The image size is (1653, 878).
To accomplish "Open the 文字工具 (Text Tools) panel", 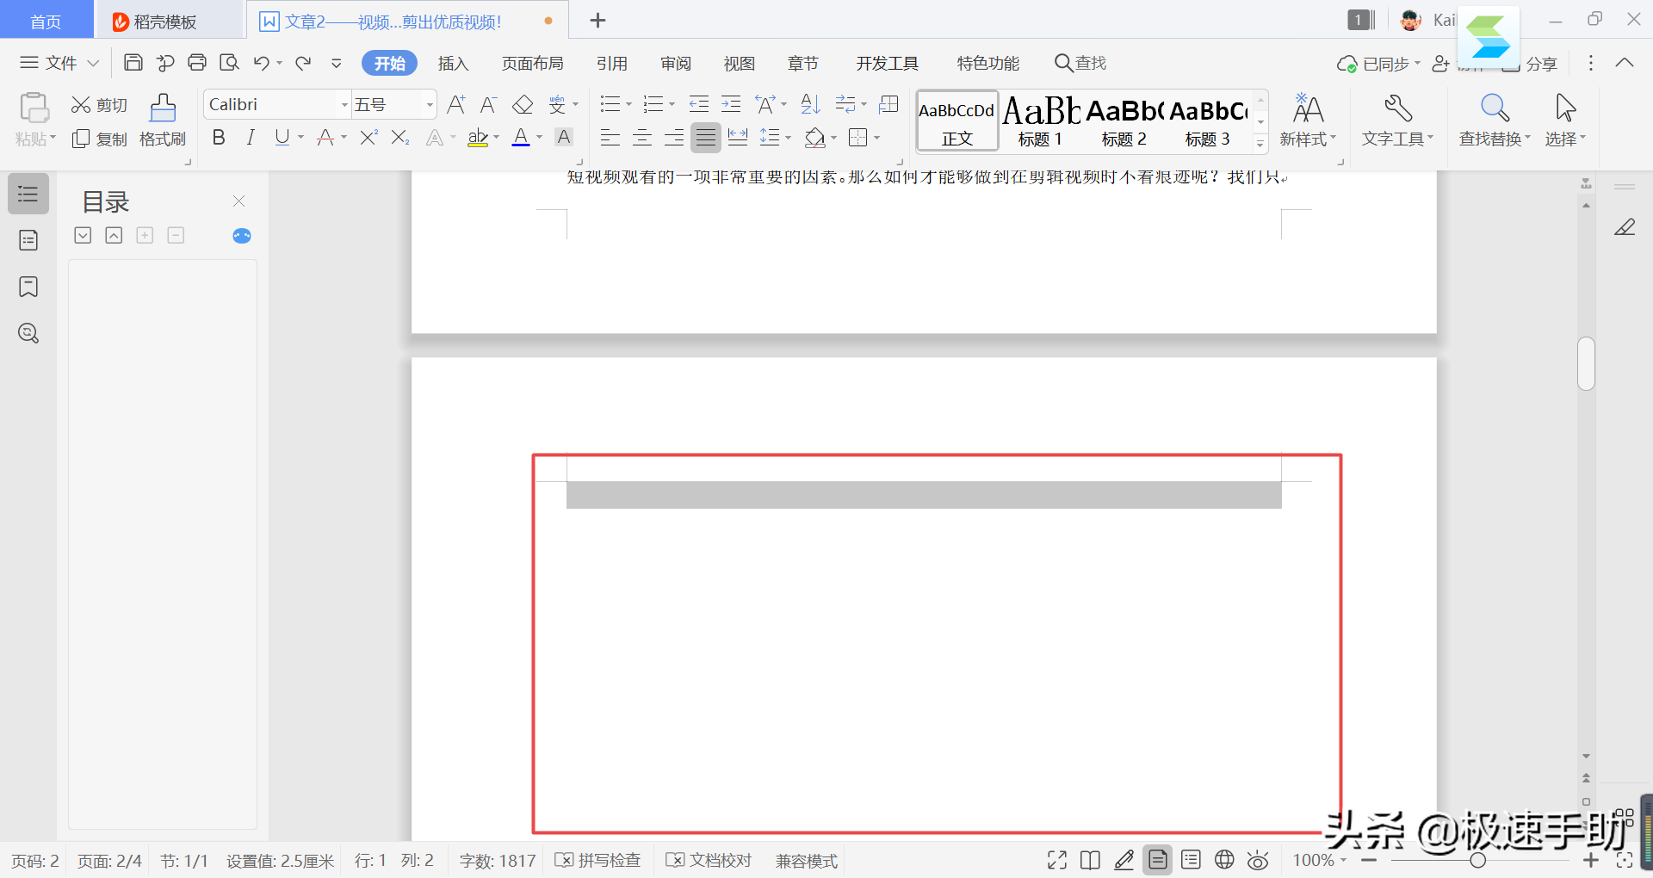I will coord(1396,121).
